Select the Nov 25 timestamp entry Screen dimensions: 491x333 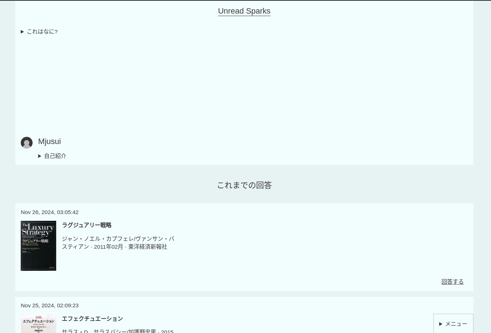(50, 305)
